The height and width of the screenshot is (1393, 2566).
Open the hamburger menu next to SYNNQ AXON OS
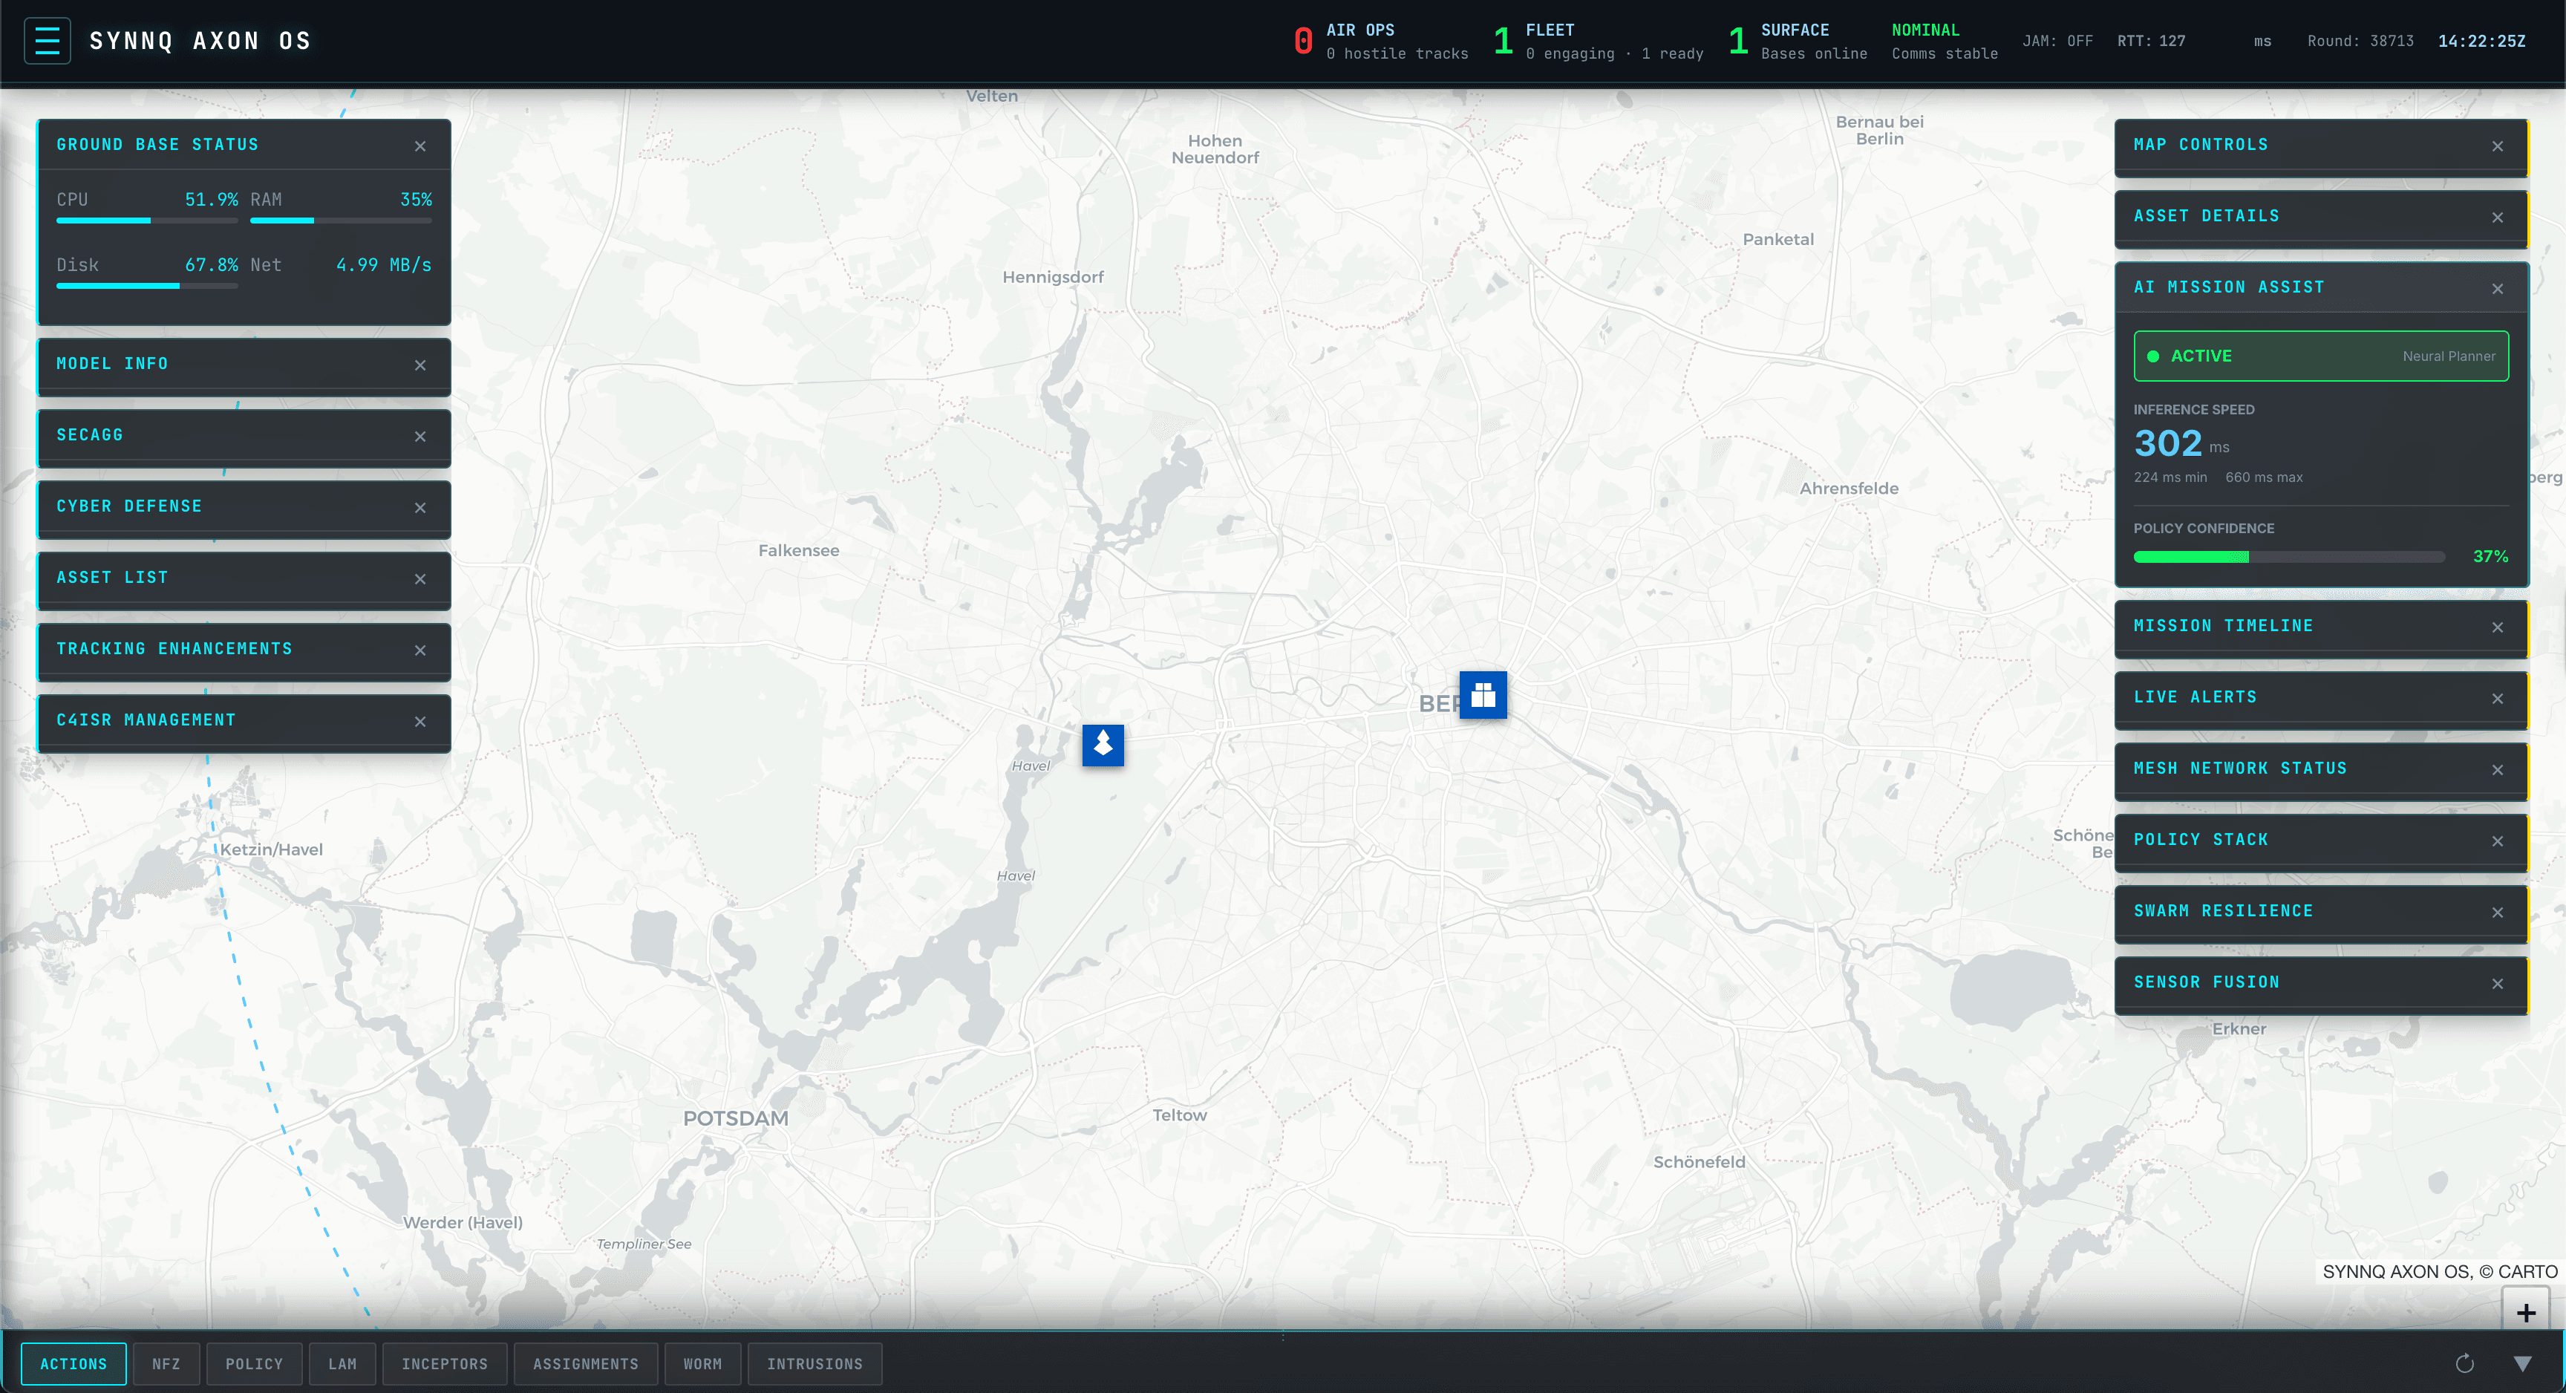(47, 40)
